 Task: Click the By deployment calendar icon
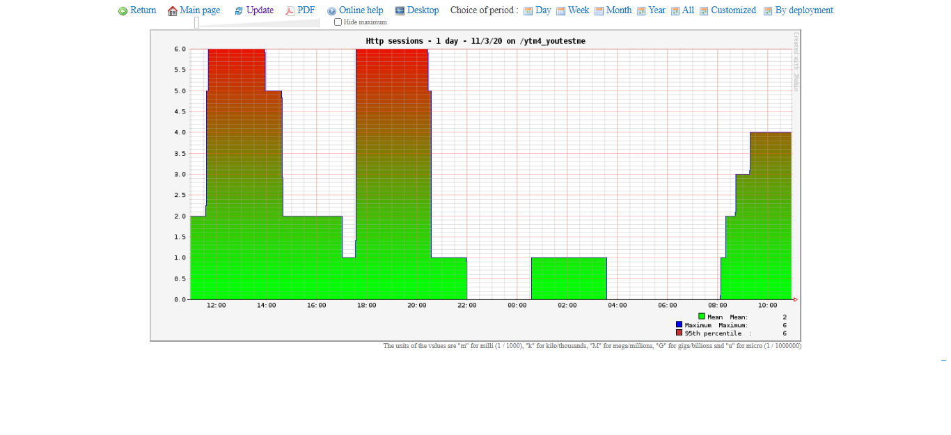(x=768, y=11)
